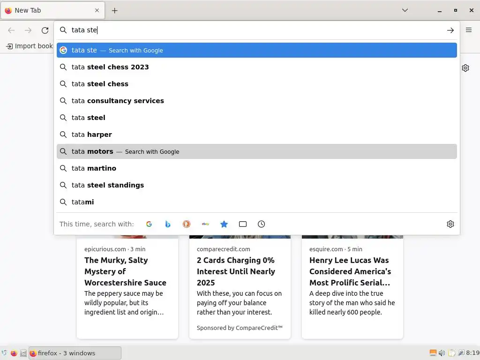Click the comparecredit.com source label
The image size is (480, 360).
coord(224,249)
